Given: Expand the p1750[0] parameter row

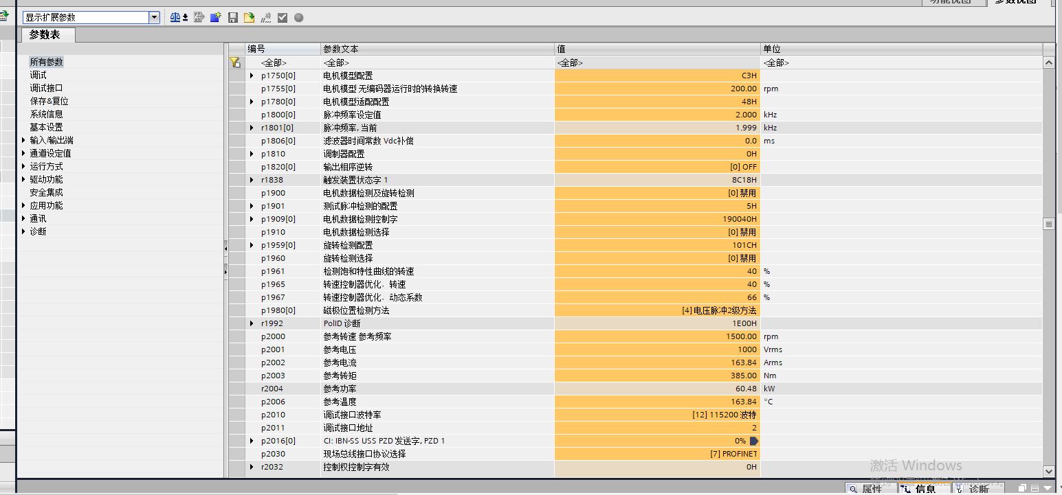Looking at the screenshot, I should tap(252, 76).
